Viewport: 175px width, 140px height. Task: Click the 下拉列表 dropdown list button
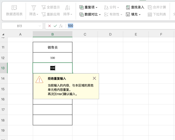click(x=157, y=14)
